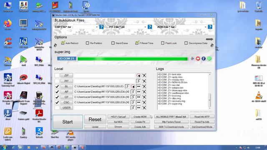Enable the Decompress Data checkbox

(x=186, y=43)
